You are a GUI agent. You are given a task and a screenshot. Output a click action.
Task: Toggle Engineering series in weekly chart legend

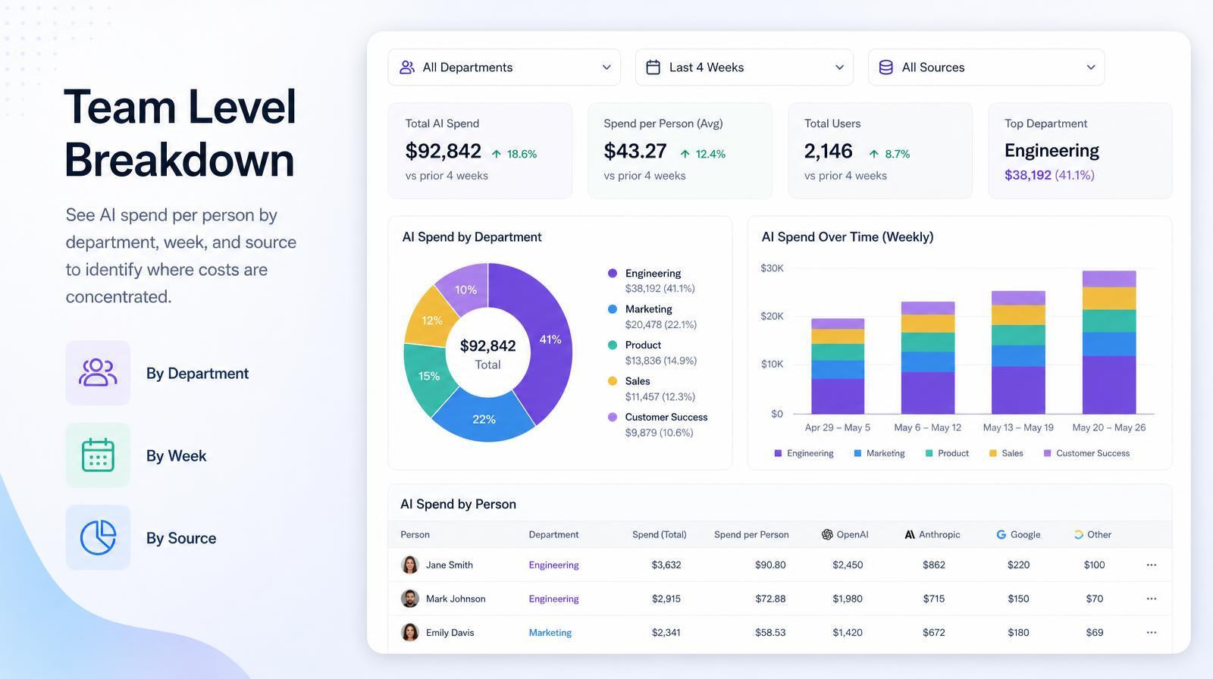[x=804, y=453]
